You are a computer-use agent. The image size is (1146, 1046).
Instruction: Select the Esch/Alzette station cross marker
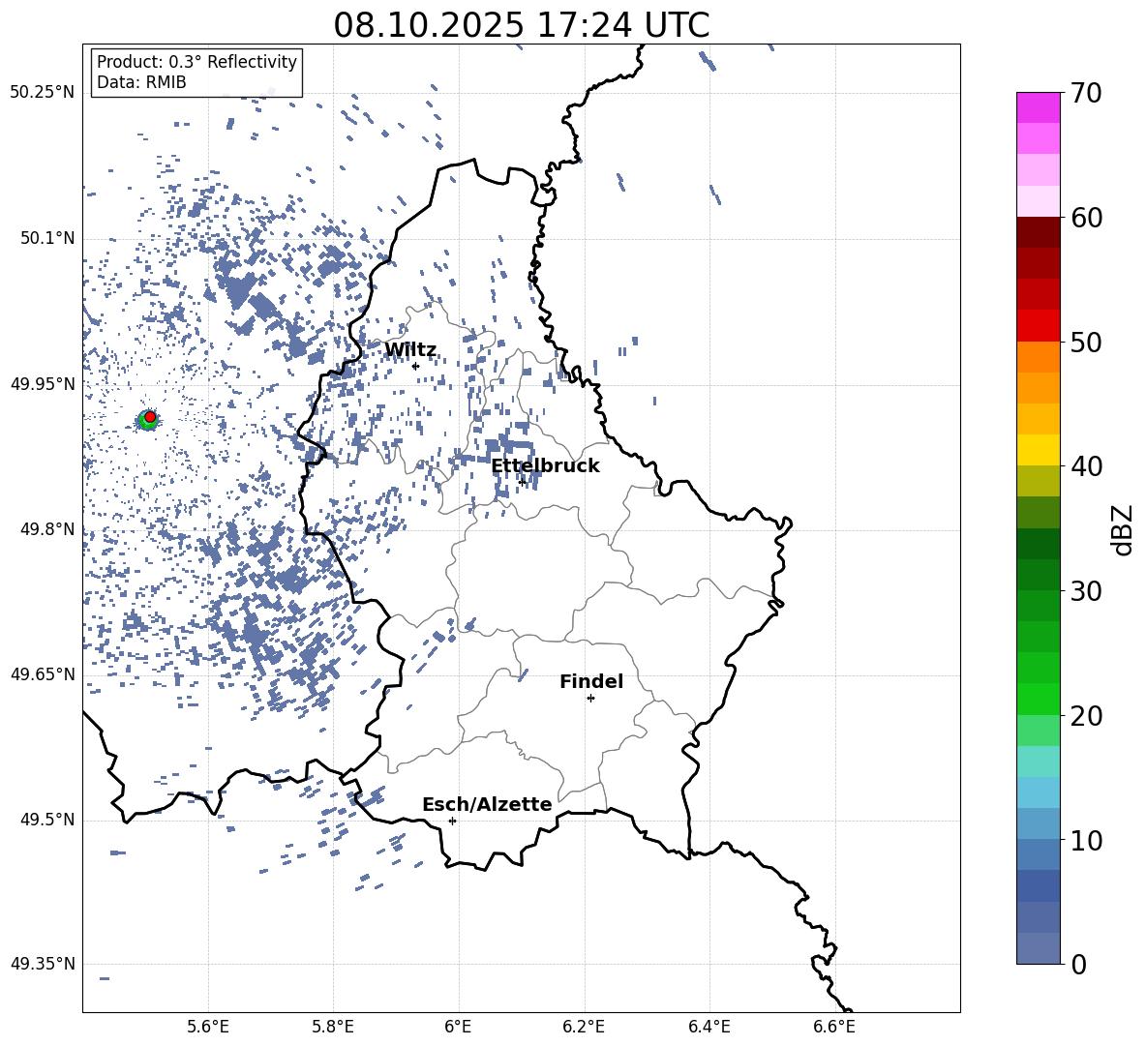452,821
